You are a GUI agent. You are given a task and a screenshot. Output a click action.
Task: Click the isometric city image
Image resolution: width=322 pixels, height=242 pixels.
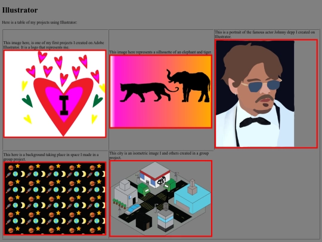click(161, 198)
